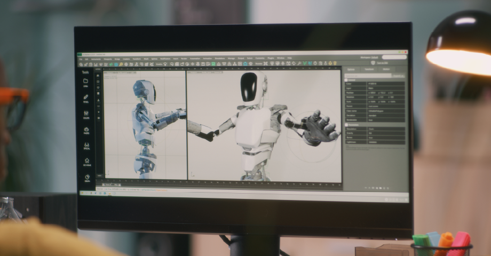
Task: Click the Go Home tool
Action: (87, 162)
